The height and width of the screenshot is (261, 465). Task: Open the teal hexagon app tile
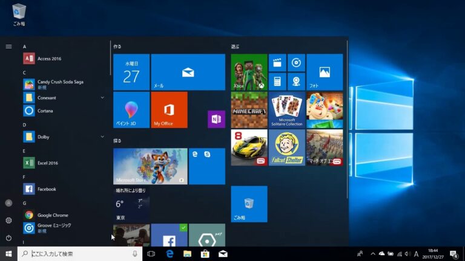click(207, 235)
